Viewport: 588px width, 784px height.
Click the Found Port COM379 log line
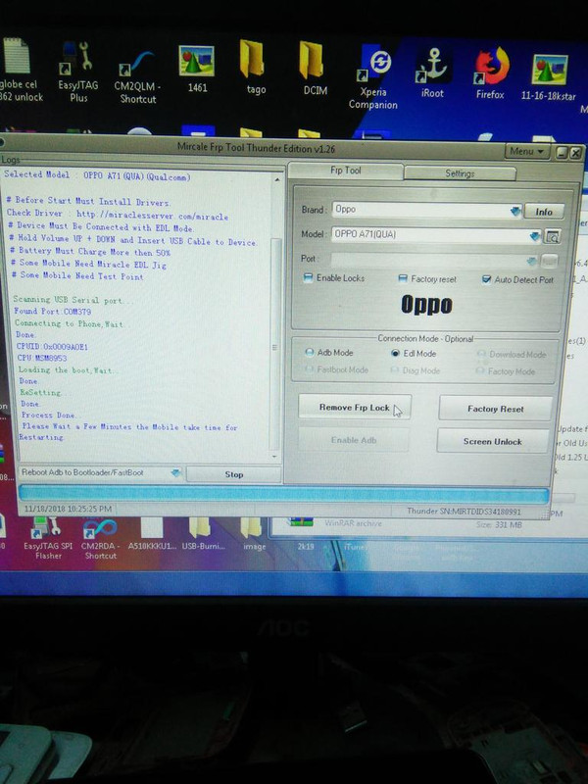tap(53, 311)
